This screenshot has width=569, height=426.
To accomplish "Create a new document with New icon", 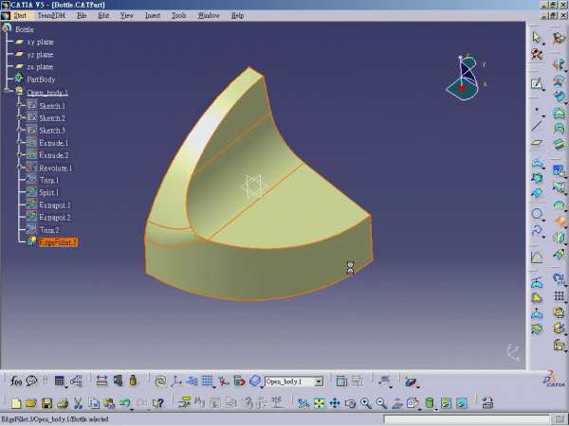I will pos(16,403).
